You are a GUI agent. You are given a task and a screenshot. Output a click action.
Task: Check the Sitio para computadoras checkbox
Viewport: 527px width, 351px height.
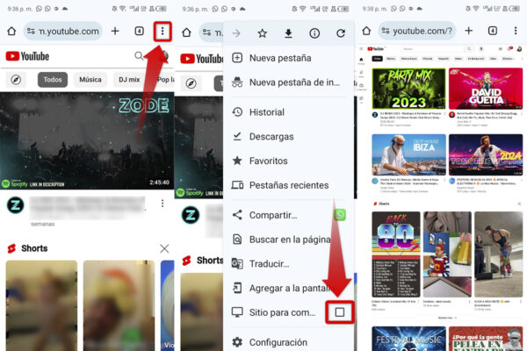[340, 312]
